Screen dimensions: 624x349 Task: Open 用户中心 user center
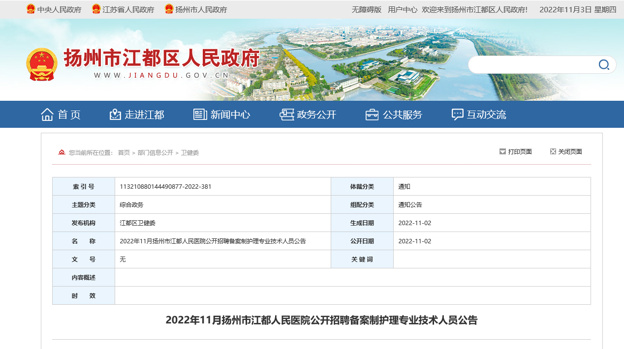(x=402, y=9)
